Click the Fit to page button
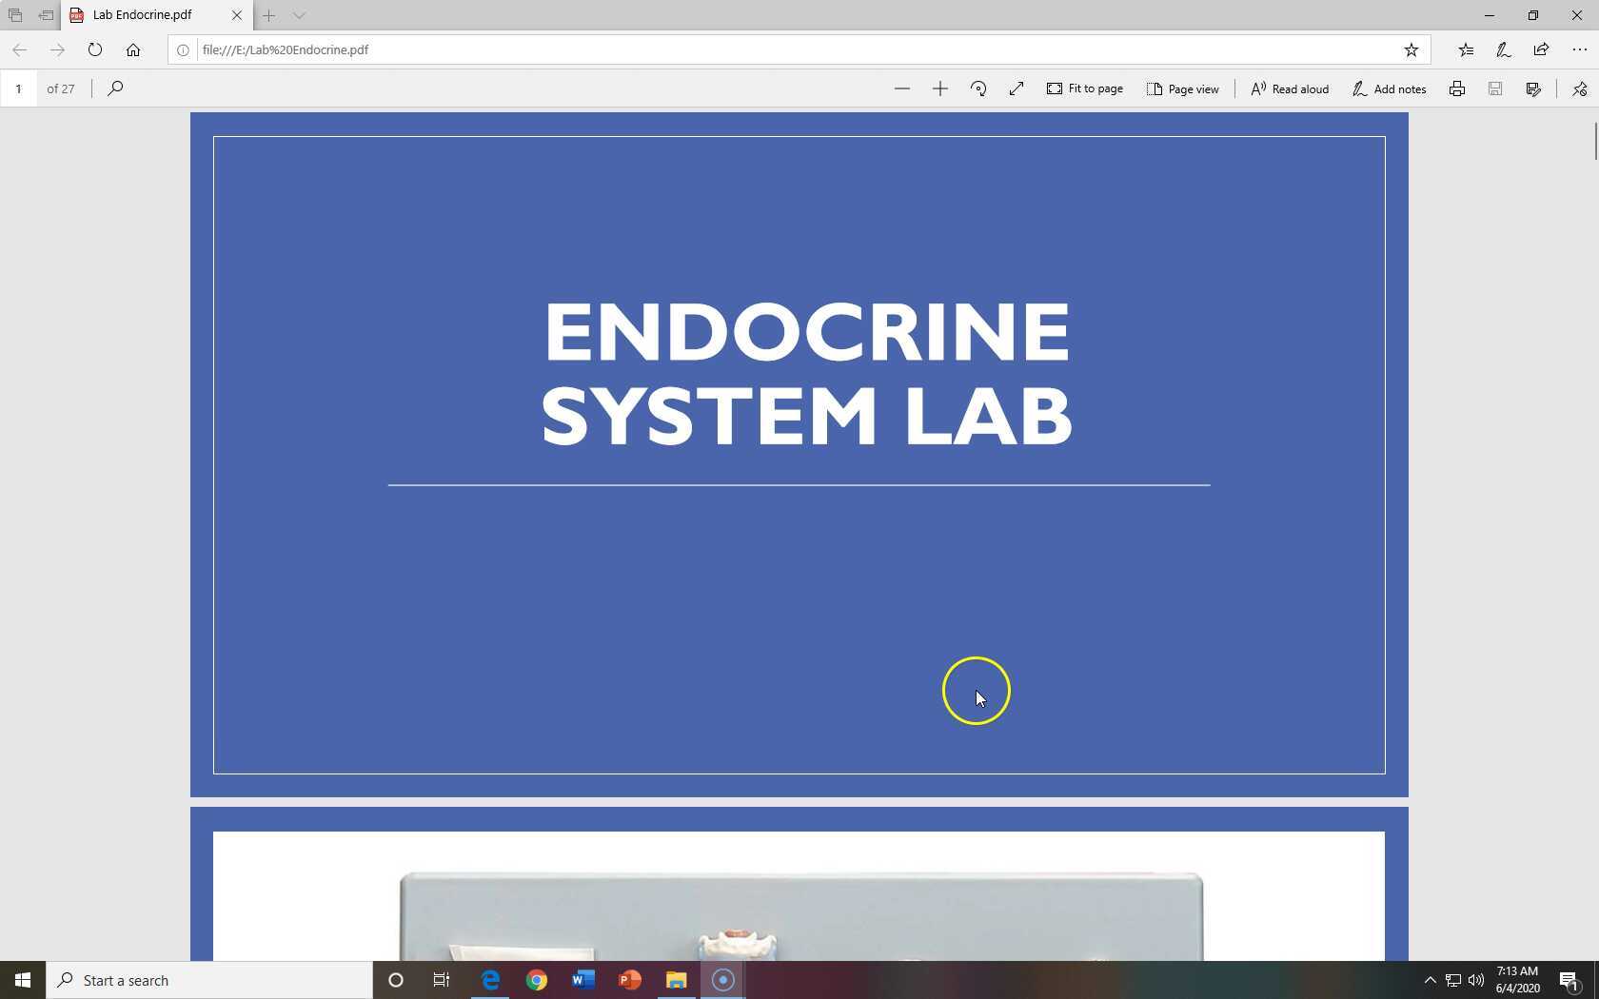The width and height of the screenshot is (1599, 999). tap(1085, 88)
